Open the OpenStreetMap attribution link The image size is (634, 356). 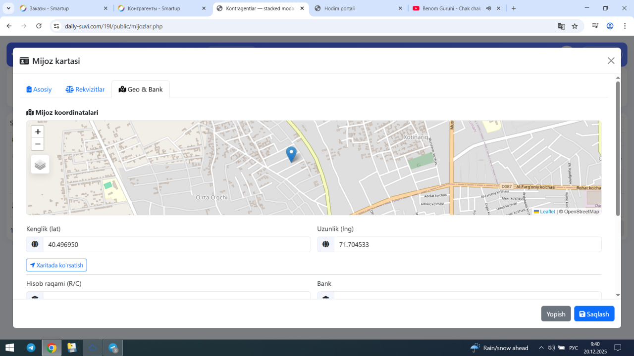[581, 212]
